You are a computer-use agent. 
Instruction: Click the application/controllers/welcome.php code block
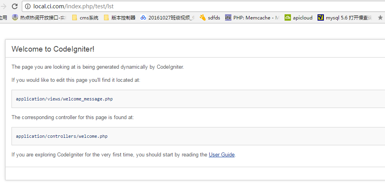[62, 136]
